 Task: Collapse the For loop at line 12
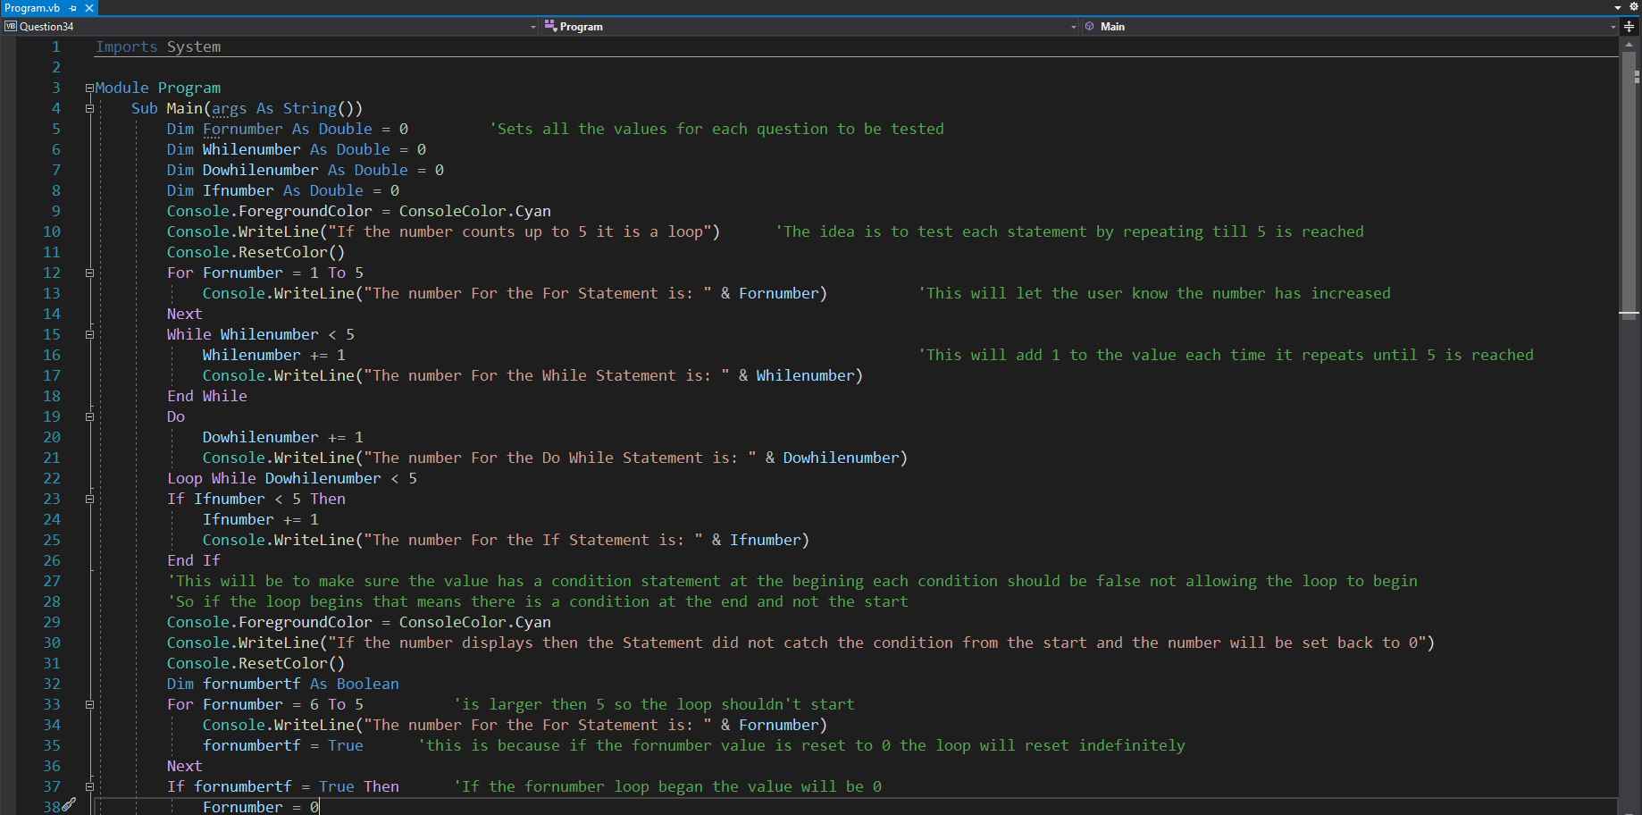coord(89,273)
